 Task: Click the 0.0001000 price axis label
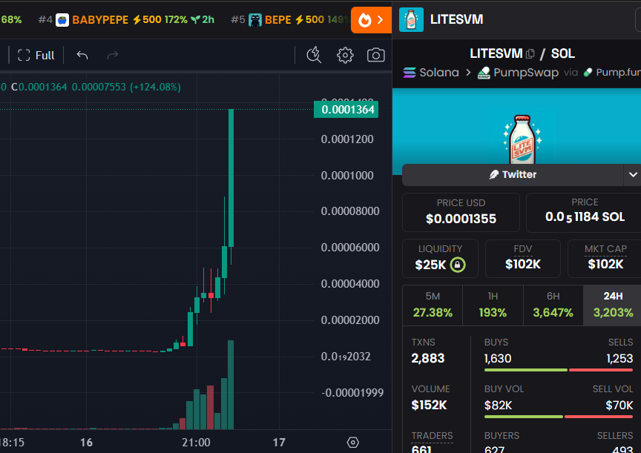(x=347, y=176)
